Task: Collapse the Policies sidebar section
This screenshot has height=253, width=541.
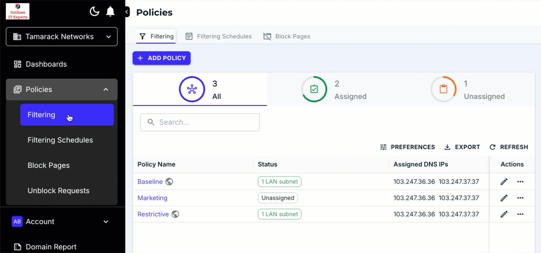Action: click(62, 89)
